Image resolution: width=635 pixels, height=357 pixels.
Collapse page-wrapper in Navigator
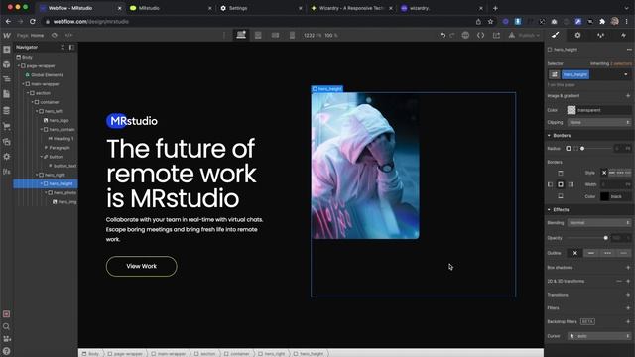[19, 66]
